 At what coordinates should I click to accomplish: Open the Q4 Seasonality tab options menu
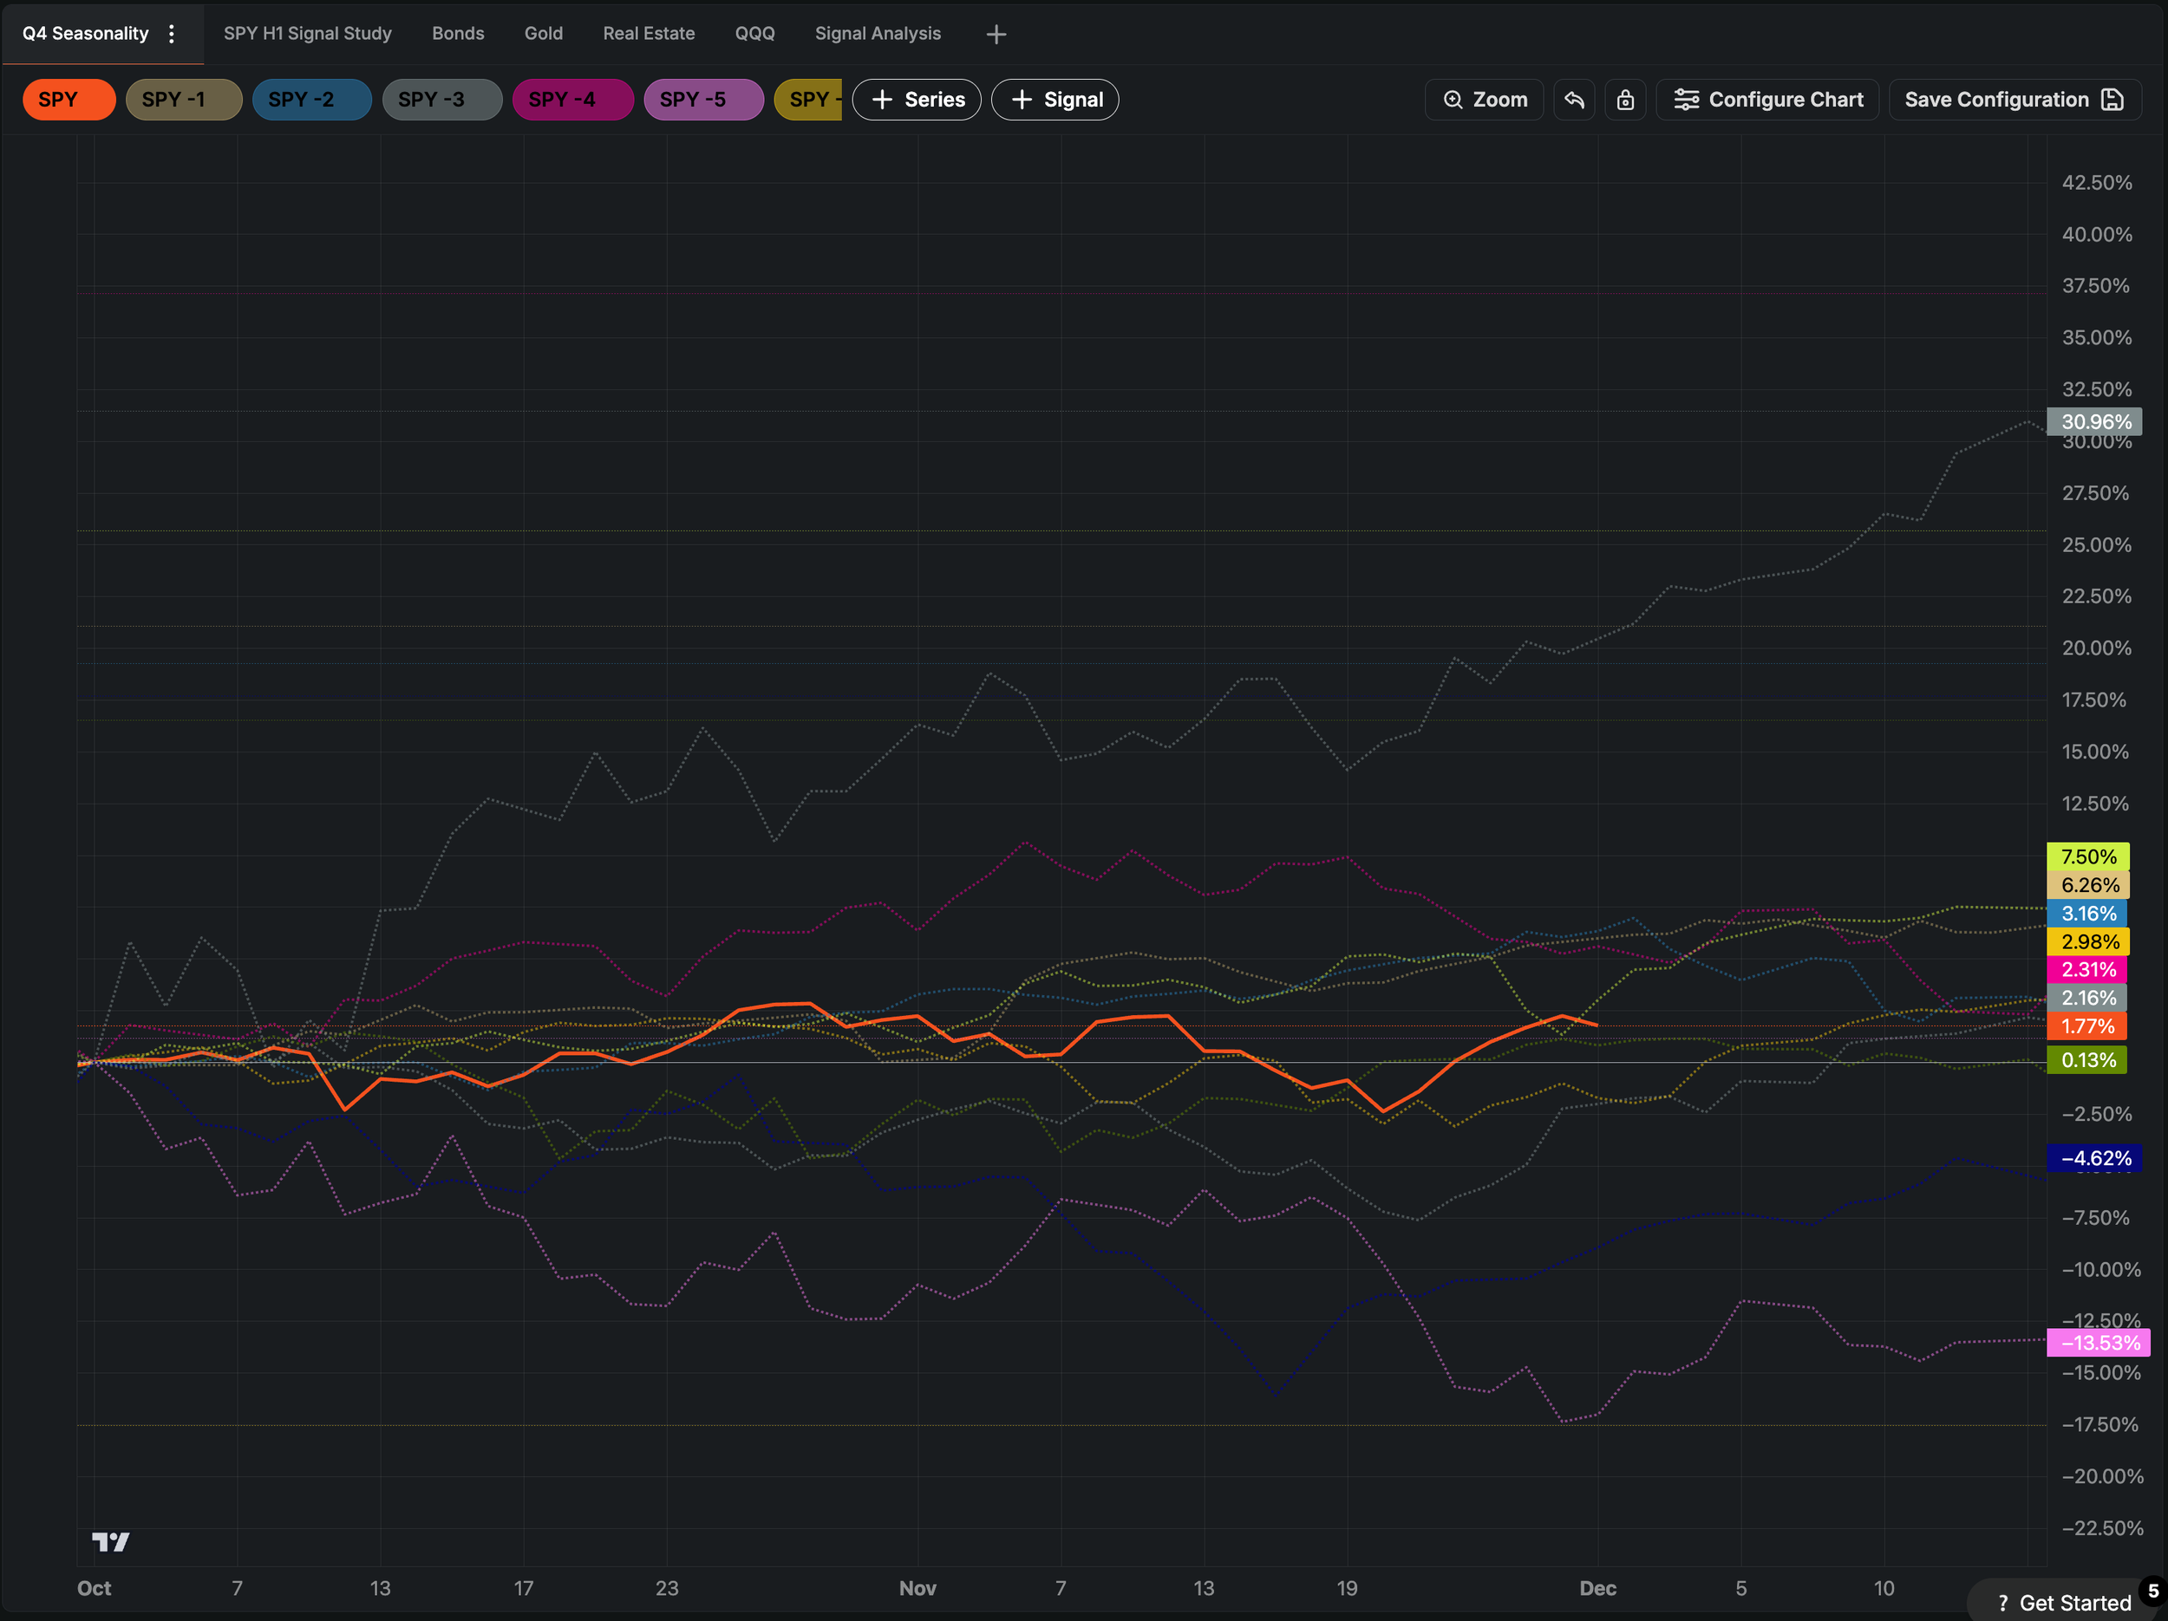[172, 33]
